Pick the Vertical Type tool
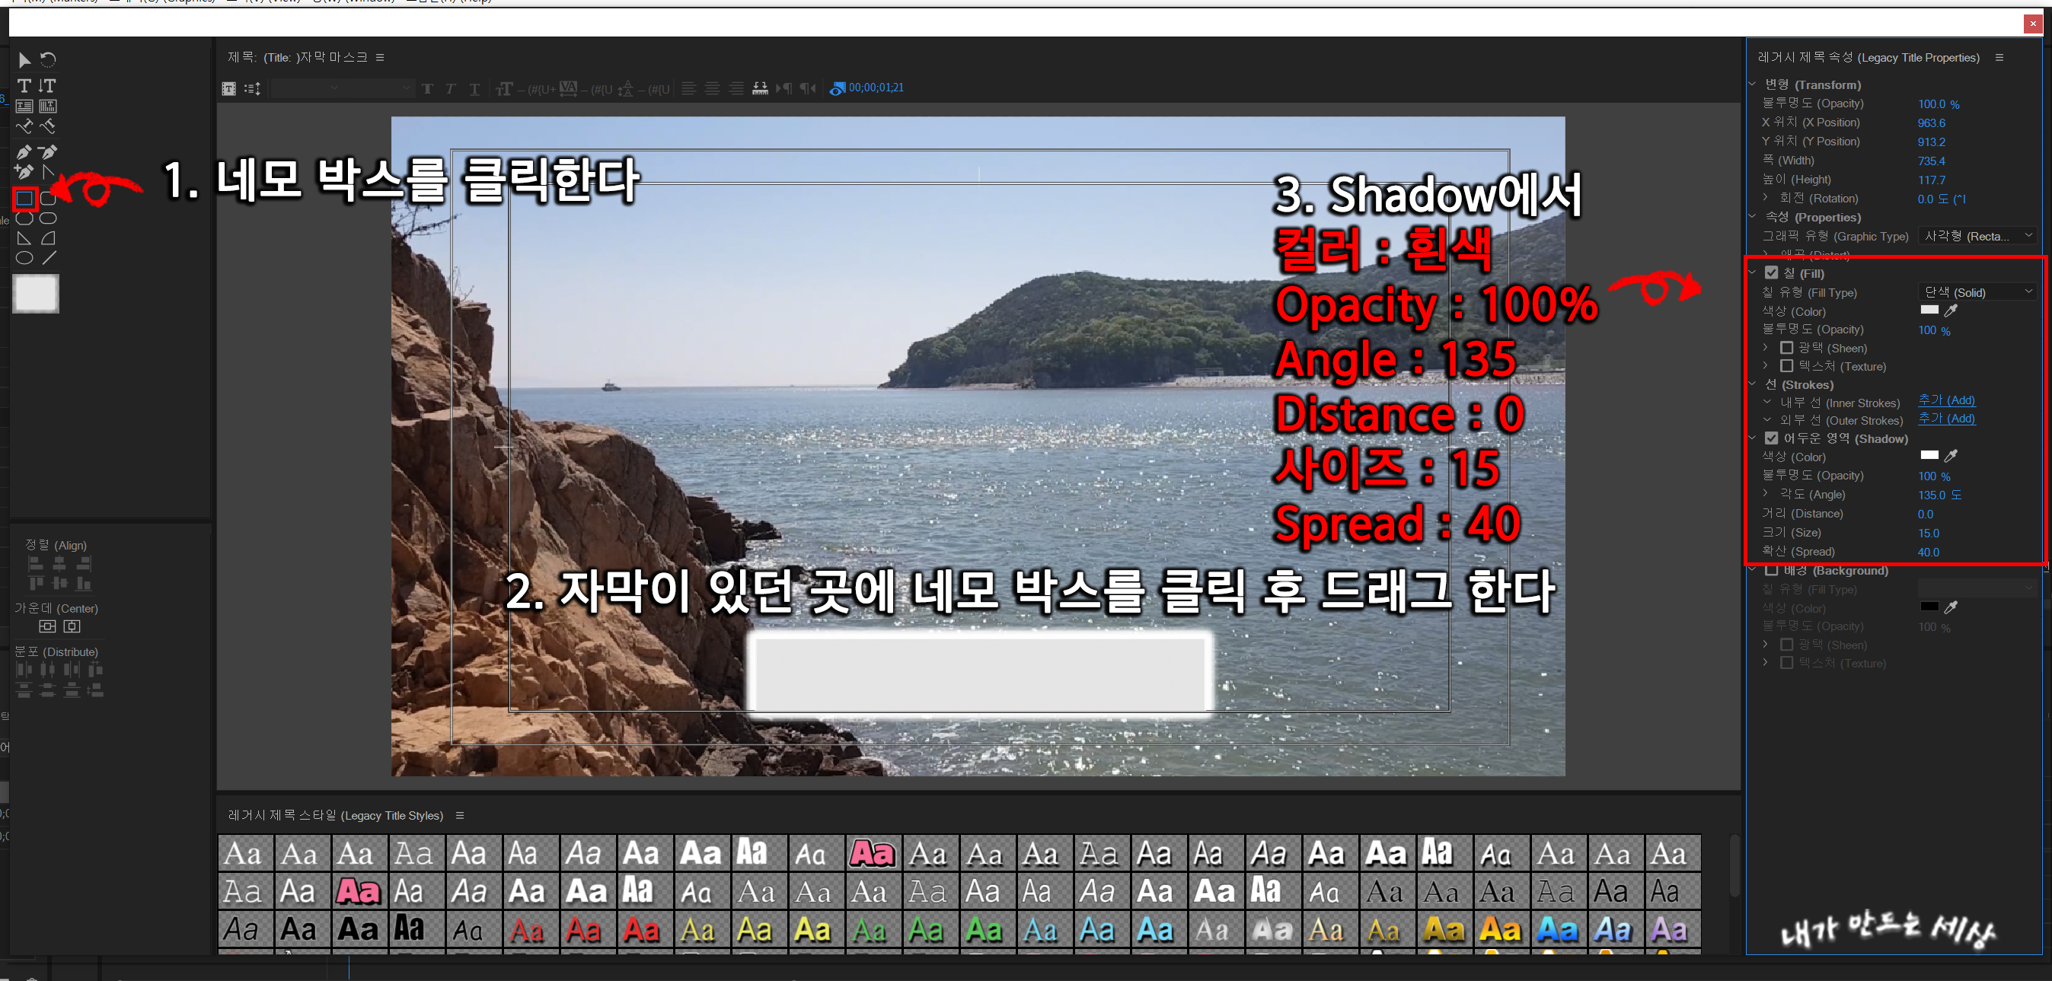 [48, 85]
